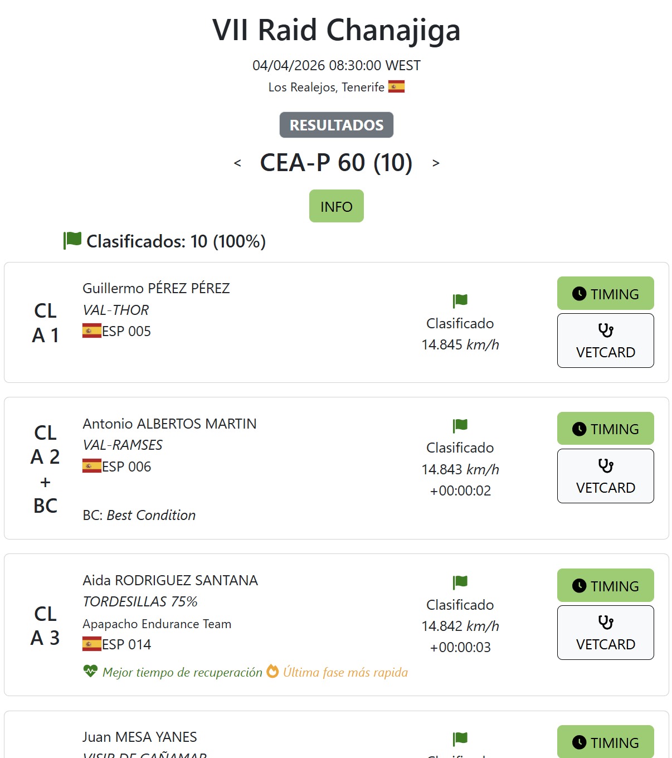Click Aida Rodriguez's green classified flag icon
This screenshot has height=758, width=672.
460,582
